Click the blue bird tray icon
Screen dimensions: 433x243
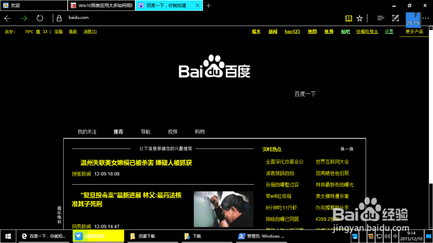[355, 237]
